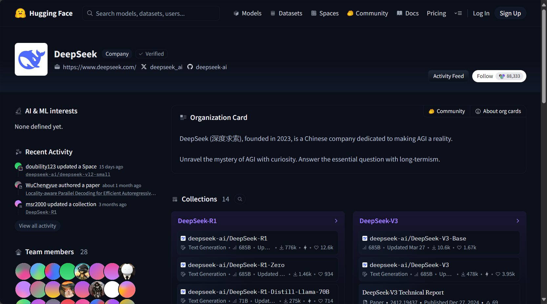Open deepseek-ai/deepseek-vl2-small space link
Screen dimensions: 547x304
[68, 174]
